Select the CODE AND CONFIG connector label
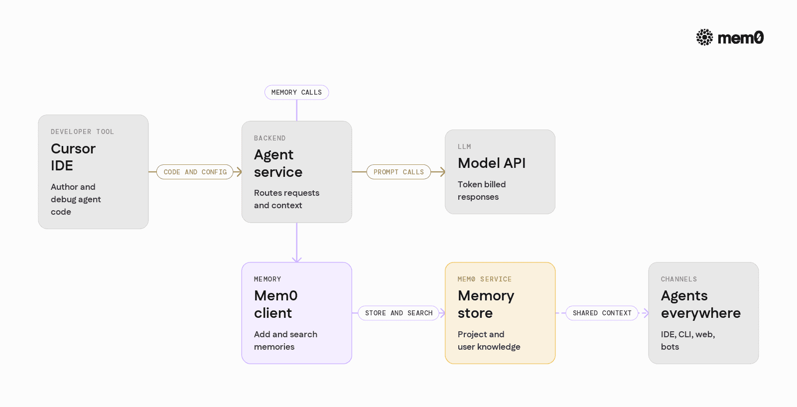The height and width of the screenshot is (407, 797). tap(195, 172)
